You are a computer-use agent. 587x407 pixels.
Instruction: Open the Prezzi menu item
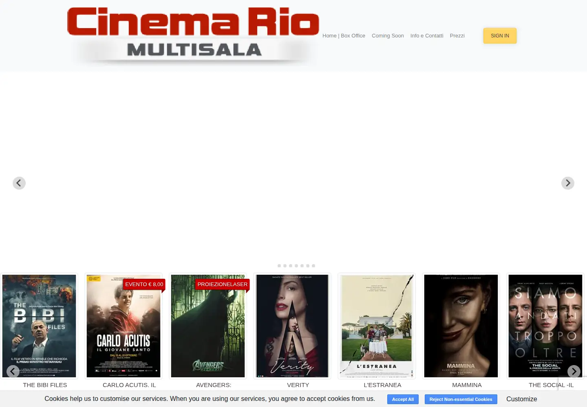(457, 36)
